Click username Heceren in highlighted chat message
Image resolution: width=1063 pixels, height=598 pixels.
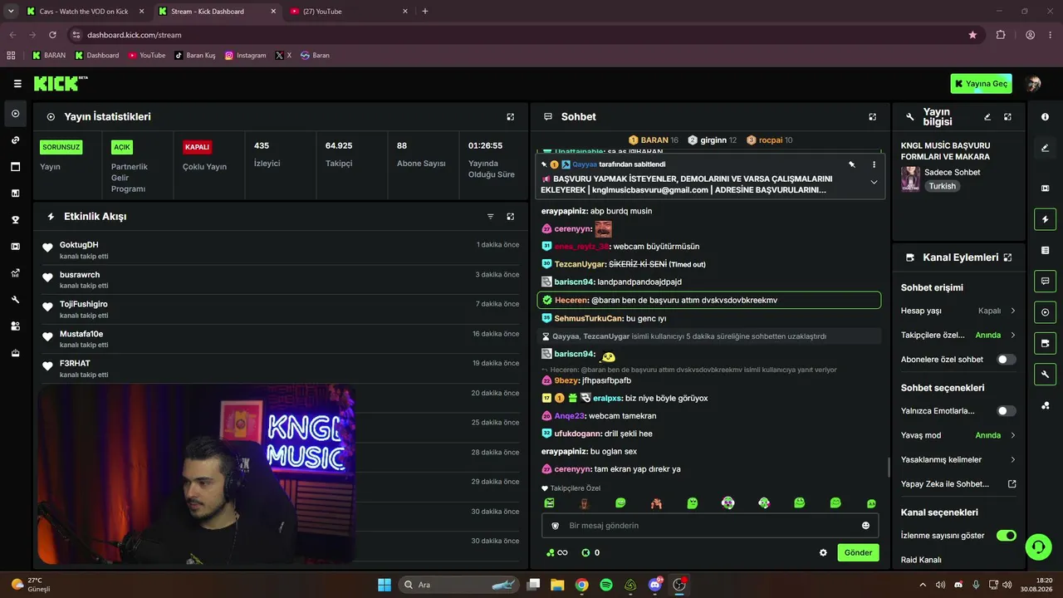(x=571, y=300)
